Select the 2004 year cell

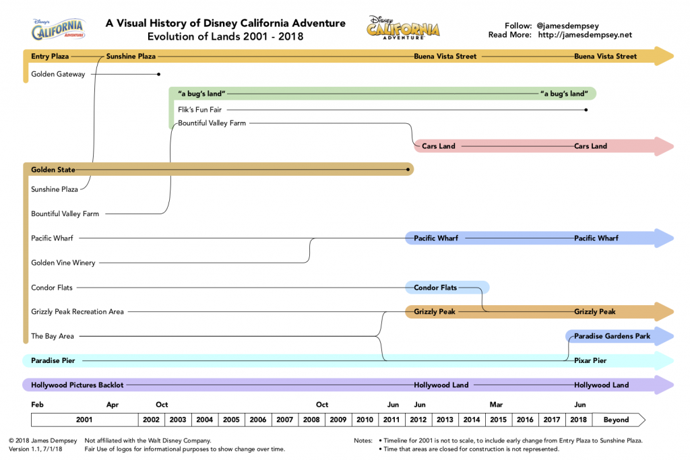coord(205,420)
